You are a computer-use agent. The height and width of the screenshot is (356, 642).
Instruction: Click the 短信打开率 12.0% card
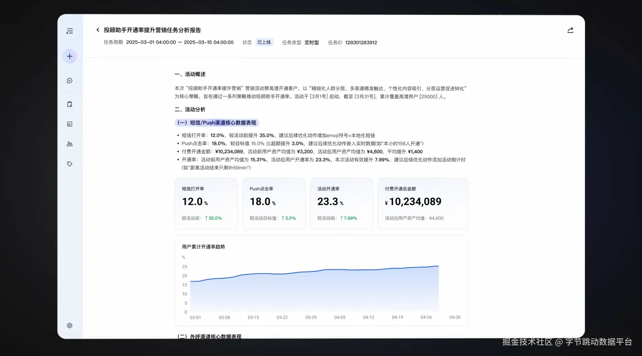[x=206, y=203]
